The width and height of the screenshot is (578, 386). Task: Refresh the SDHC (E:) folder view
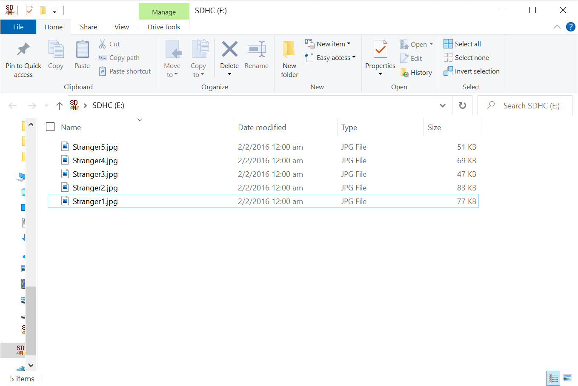click(462, 105)
